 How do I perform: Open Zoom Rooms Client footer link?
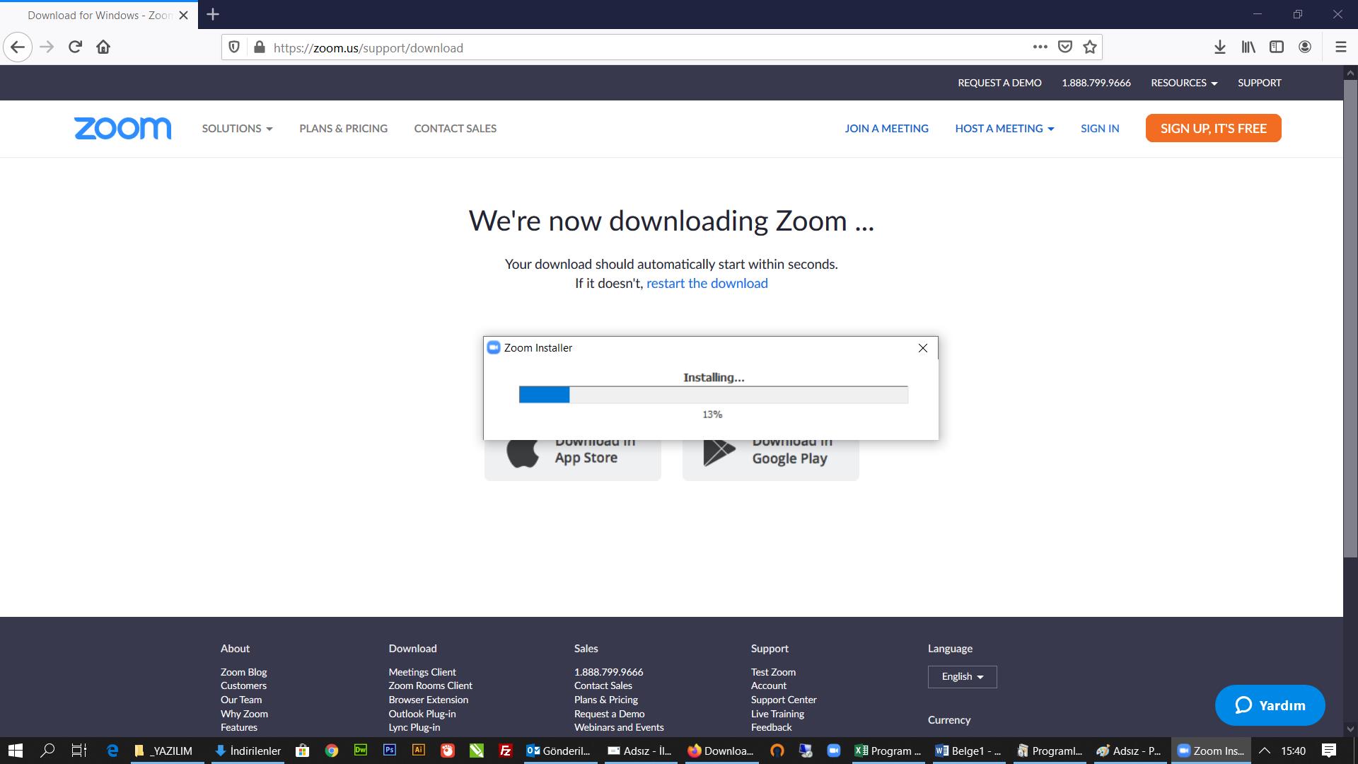pyautogui.click(x=430, y=685)
